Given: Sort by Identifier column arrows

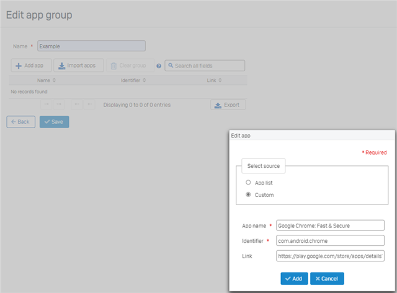Looking at the screenshot, I should pos(145,80).
